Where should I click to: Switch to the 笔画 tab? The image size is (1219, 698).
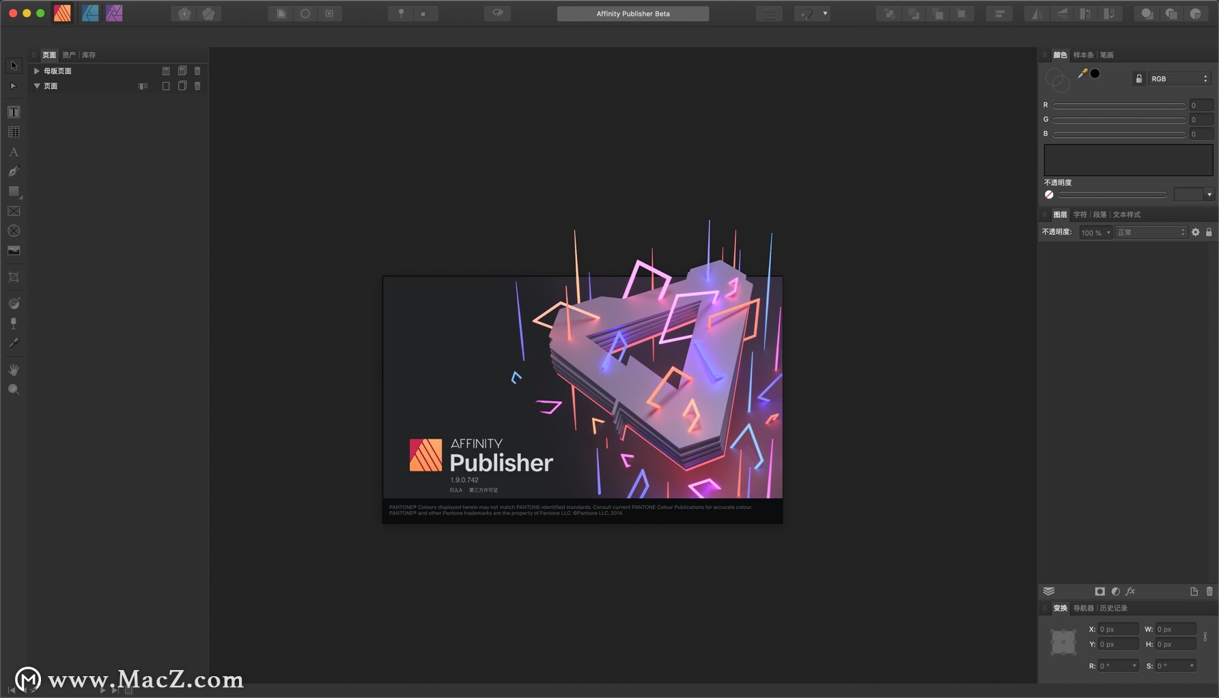tap(1106, 55)
